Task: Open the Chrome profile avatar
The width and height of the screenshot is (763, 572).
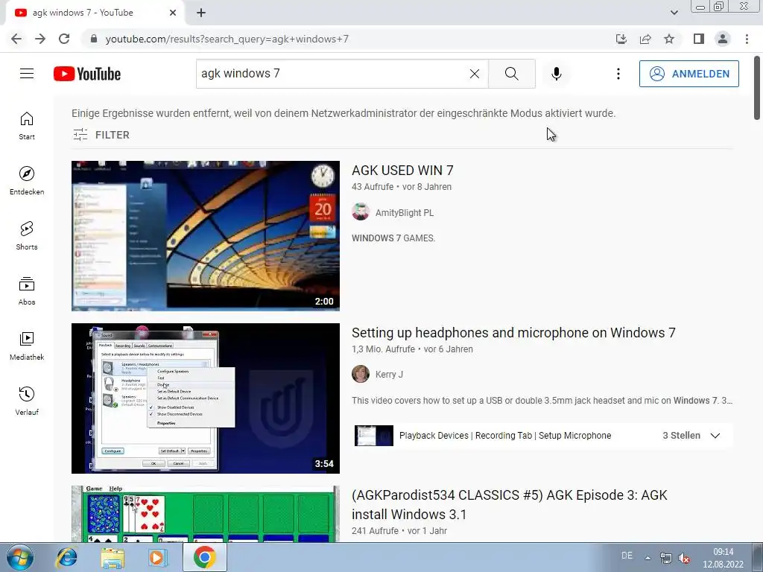Action: [723, 39]
